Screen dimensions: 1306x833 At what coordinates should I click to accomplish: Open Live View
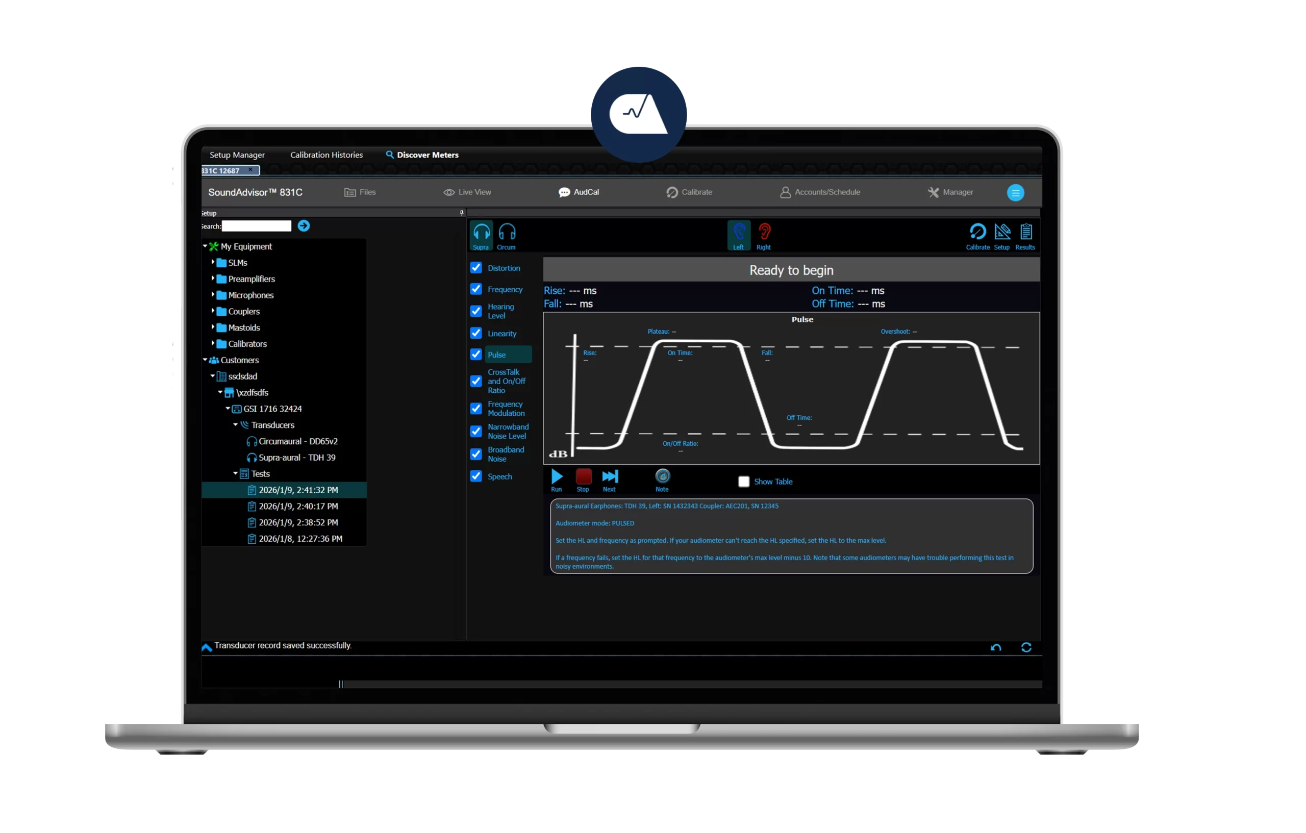point(467,192)
